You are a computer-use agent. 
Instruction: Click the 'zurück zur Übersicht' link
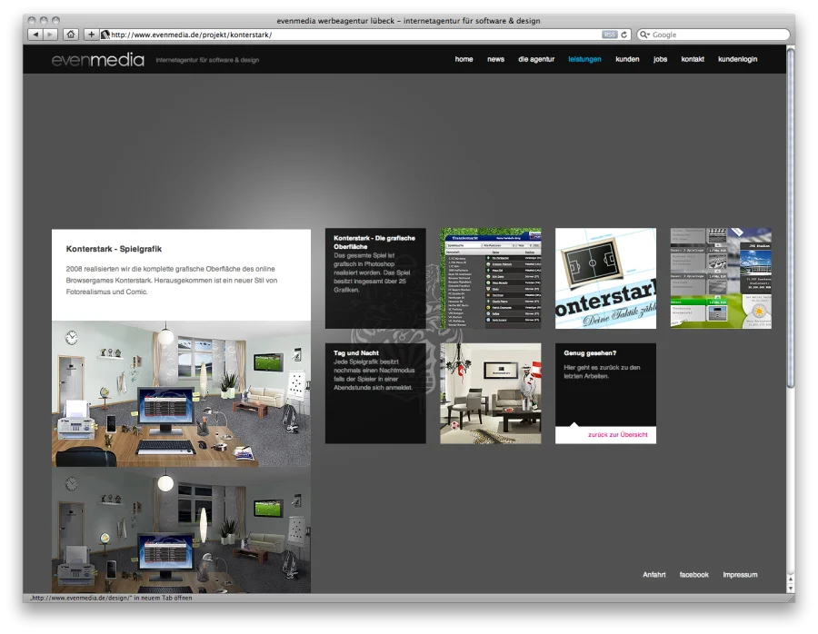[x=617, y=435]
